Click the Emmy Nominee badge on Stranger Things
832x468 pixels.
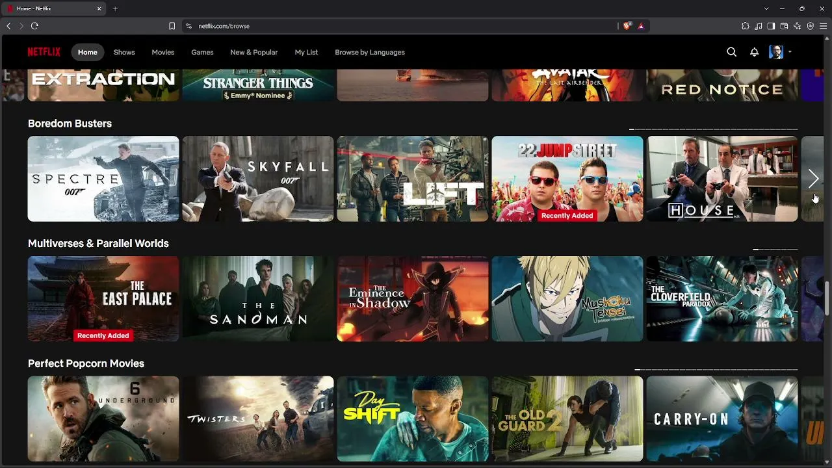[x=258, y=96]
